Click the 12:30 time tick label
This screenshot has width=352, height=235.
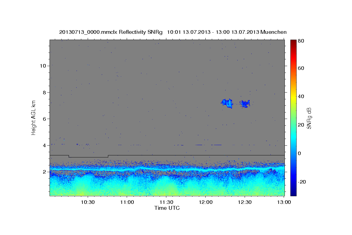point(245,202)
